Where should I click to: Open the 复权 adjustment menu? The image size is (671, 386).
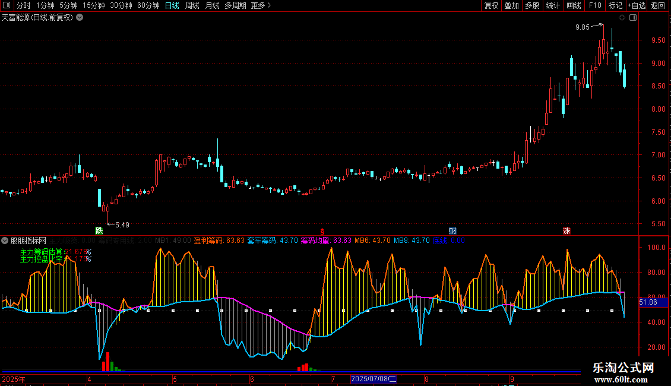[x=491, y=5]
